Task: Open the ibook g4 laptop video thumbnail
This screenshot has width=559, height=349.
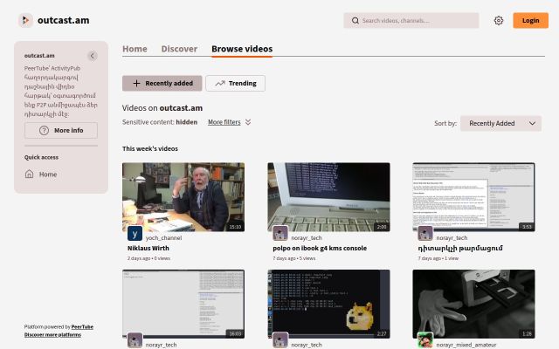Action: coord(328,197)
